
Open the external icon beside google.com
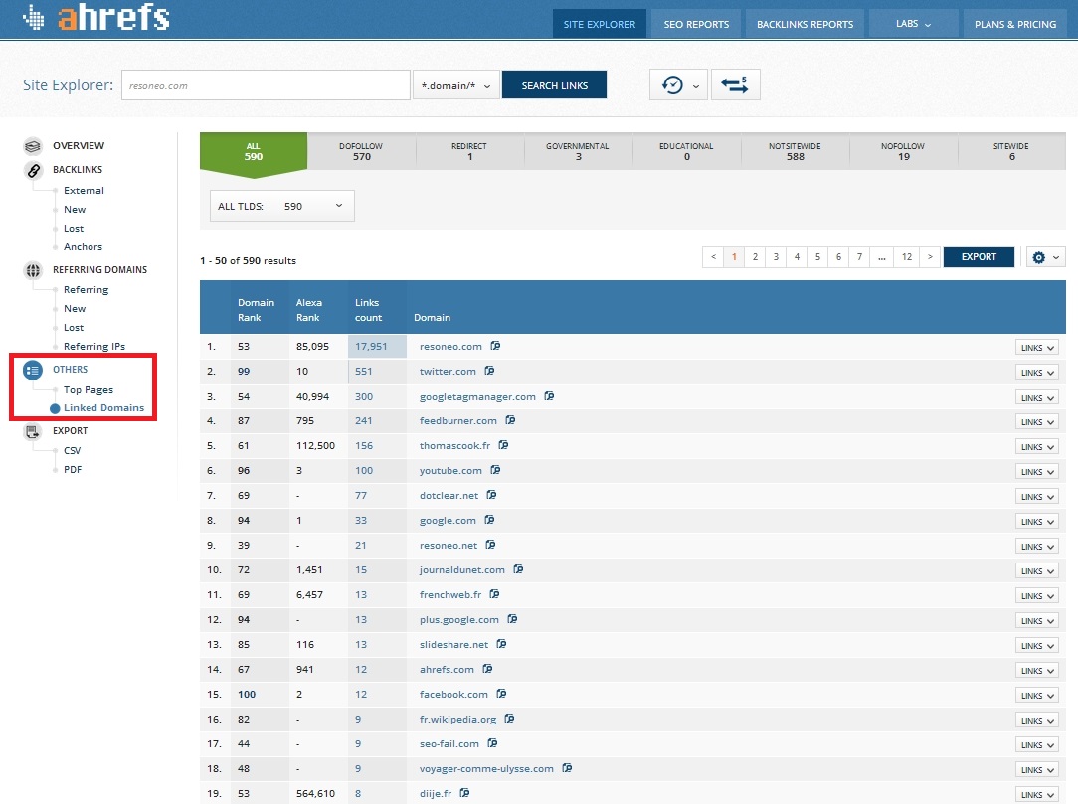coord(489,520)
